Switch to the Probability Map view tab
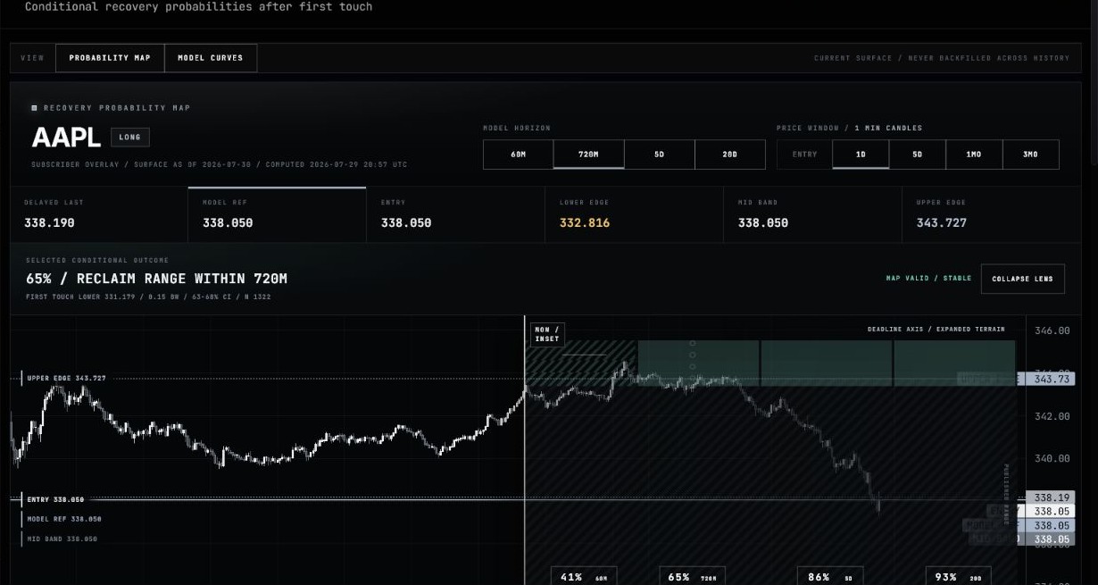Screen dimensions: 1098x585 tap(110, 58)
